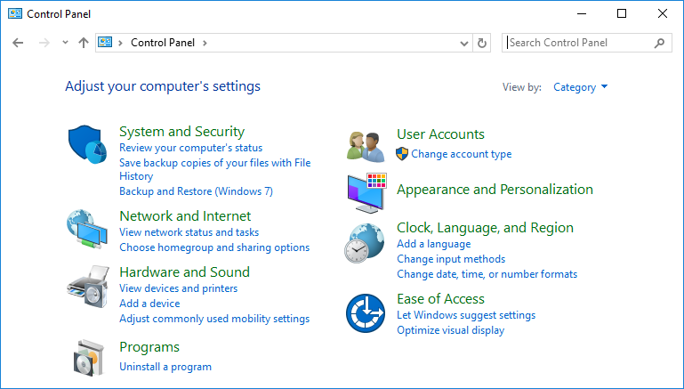
Task: Click Add a language link
Action: (433, 244)
